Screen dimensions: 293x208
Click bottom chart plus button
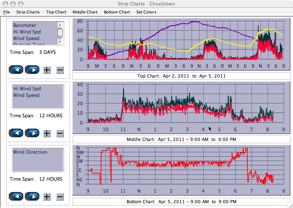tap(47, 197)
